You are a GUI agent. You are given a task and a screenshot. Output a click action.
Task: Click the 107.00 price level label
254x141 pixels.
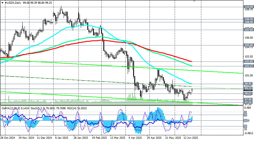[249, 30]
